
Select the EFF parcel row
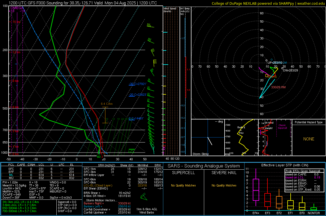tap(42, 172)
